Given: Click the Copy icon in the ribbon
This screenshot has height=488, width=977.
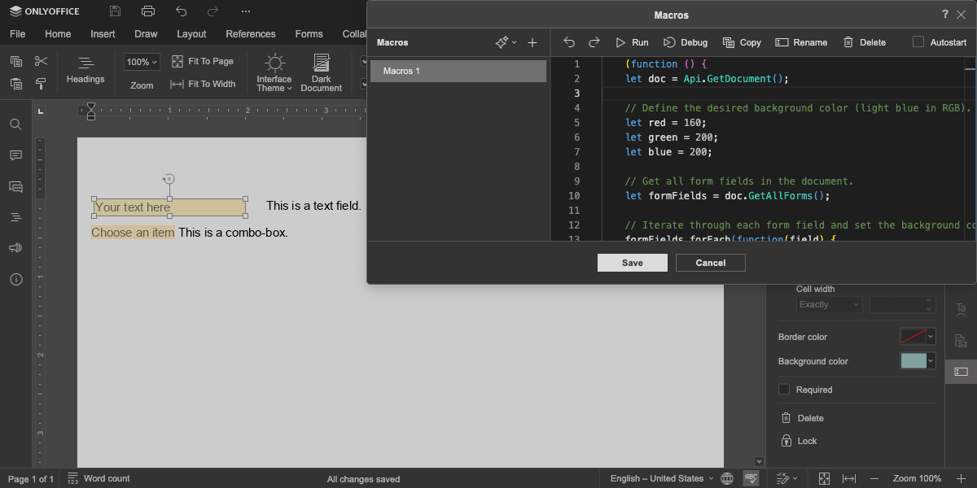Looking at the screenshot, I should click(15, 61).
